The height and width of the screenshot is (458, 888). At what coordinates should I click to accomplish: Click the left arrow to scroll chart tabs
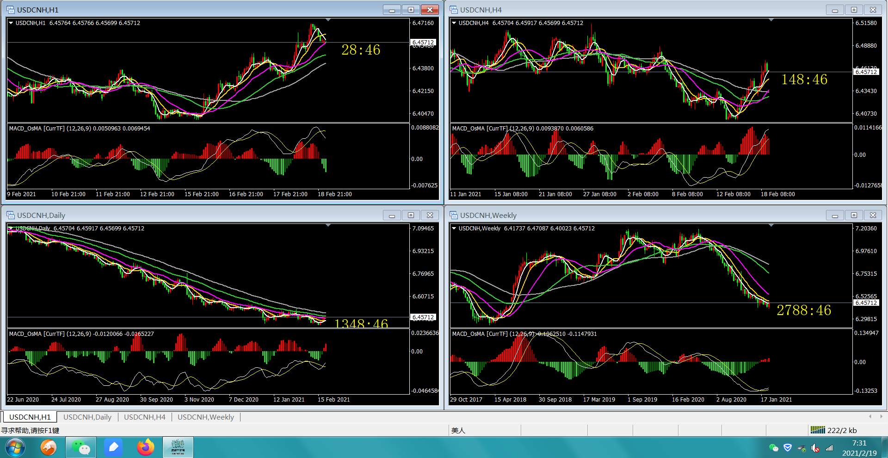[x=870, y=416]
